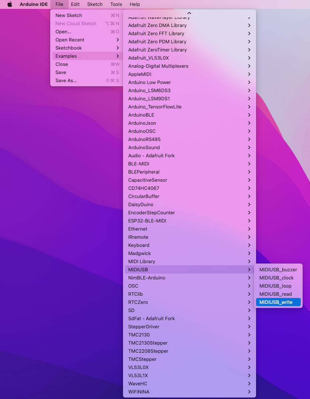Viewport: 310px width, 399px height.
Task: Expand the StepperDriver examples
Action: [x=189, y=326]
